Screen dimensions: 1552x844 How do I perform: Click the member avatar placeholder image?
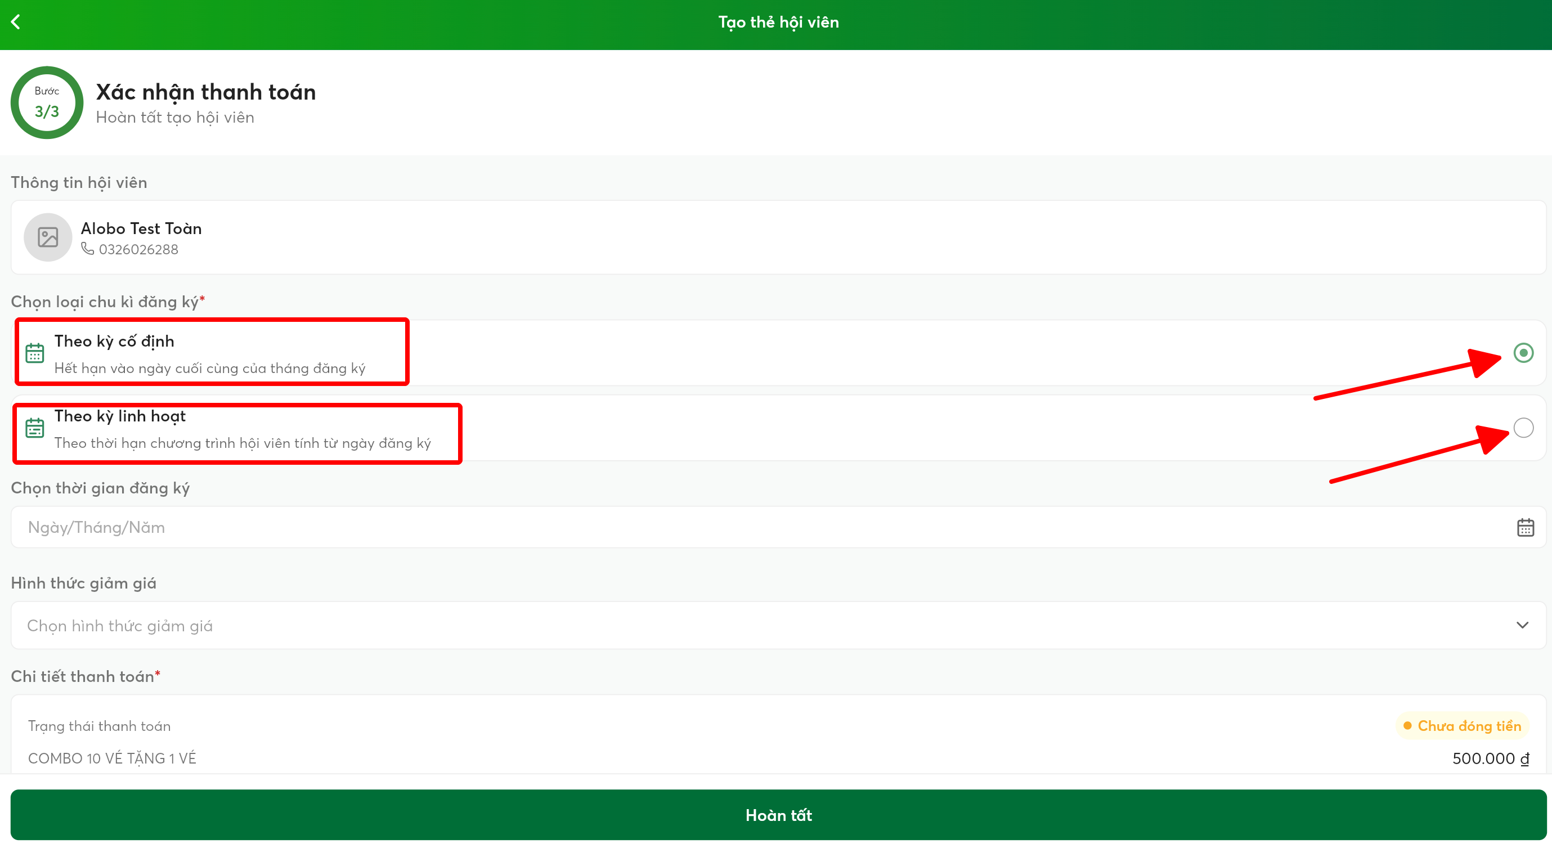48,237
